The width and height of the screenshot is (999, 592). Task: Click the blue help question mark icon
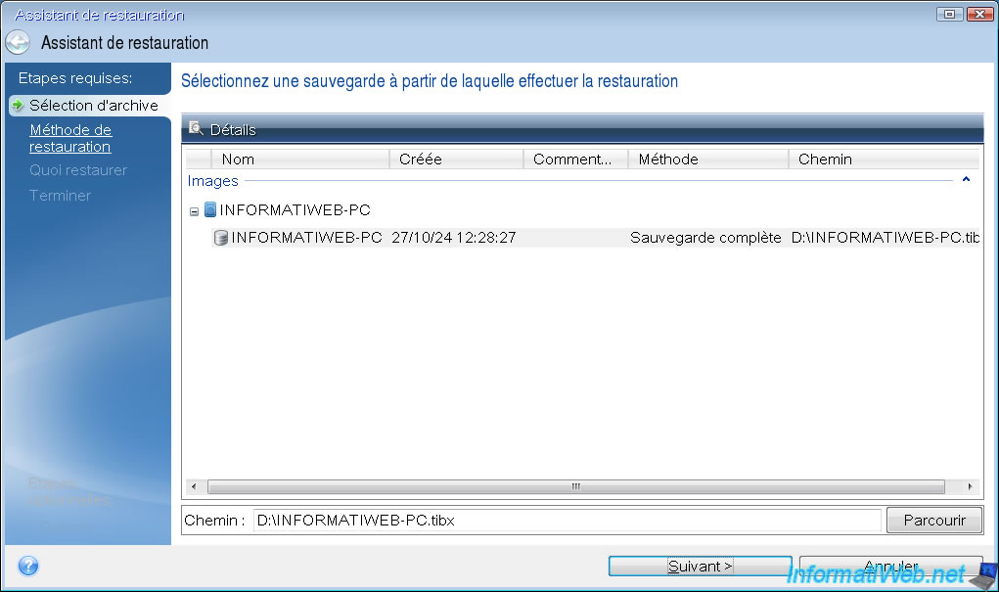pos(28,567)
